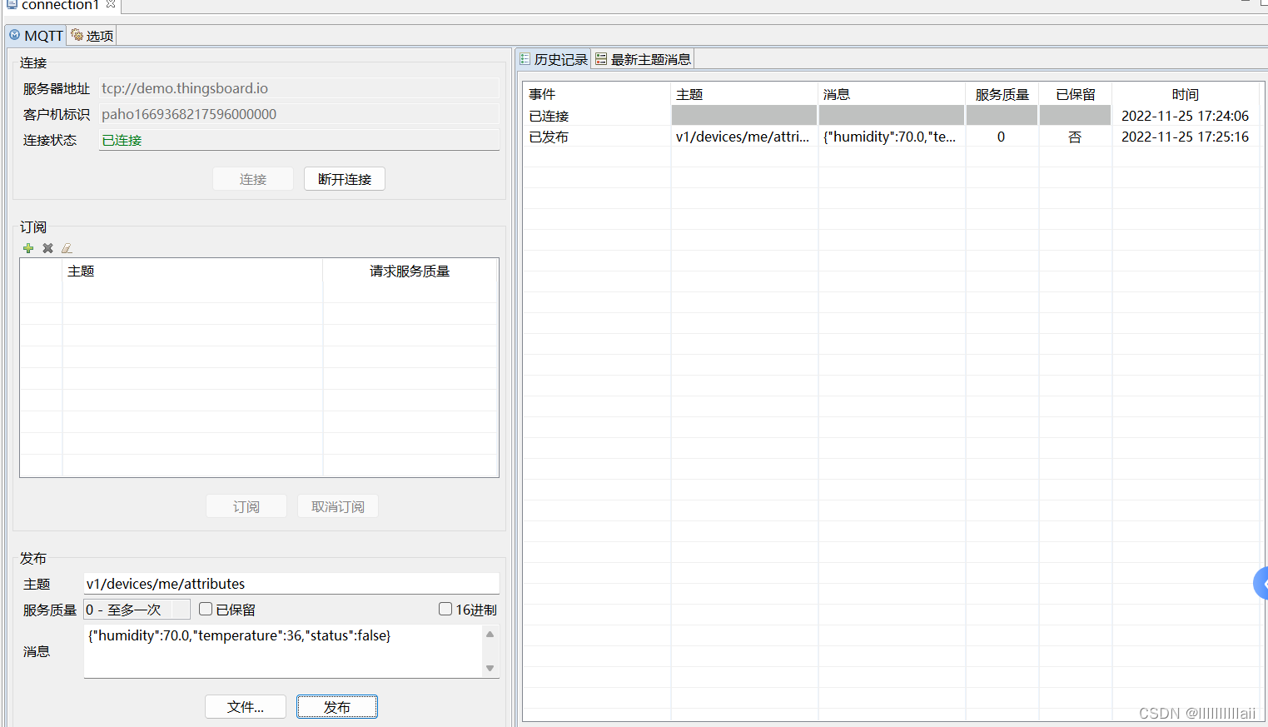
Task: Check the retained option next to quality dropdown
Action: tap(206, 609)
